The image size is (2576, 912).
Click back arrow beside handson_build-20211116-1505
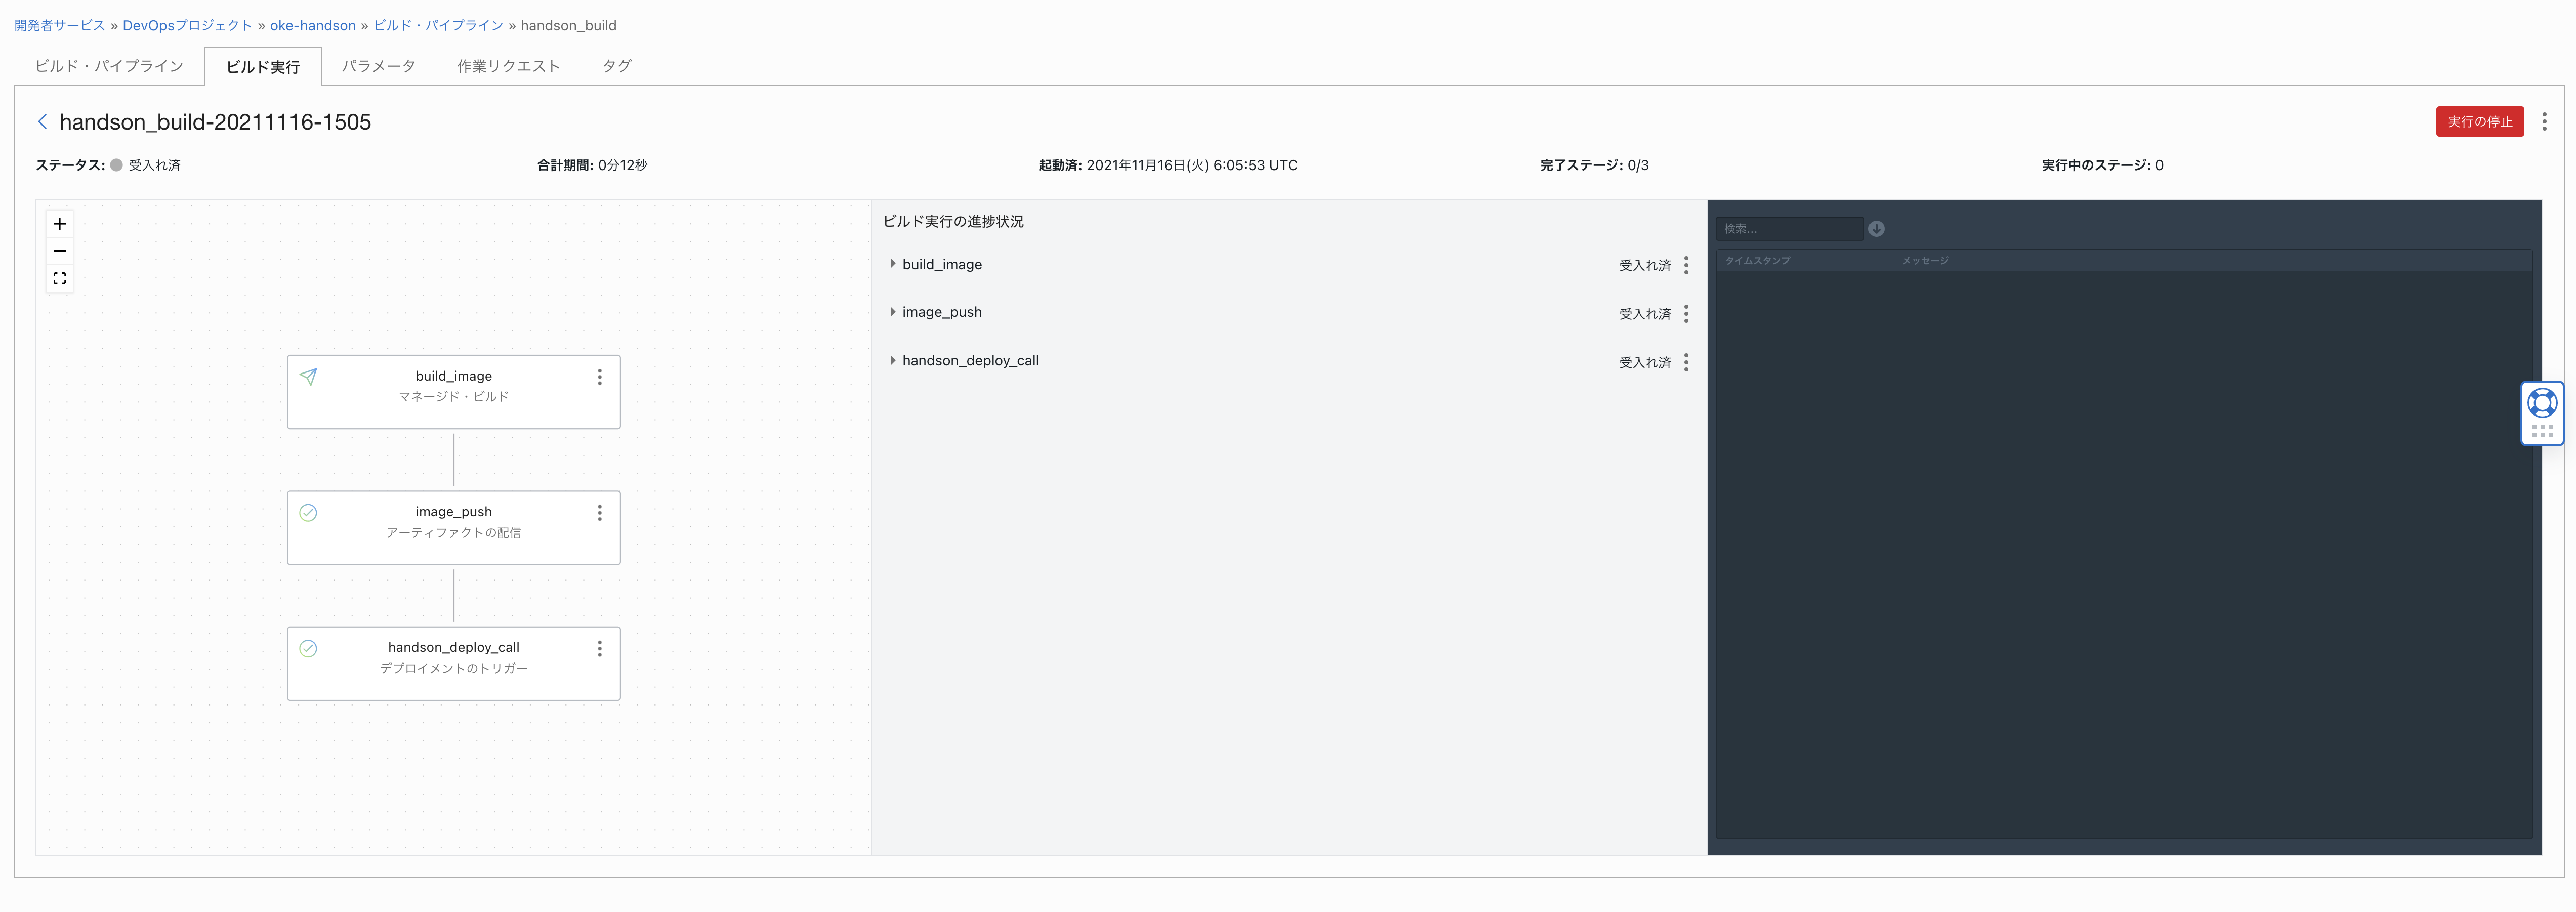pyautogui.click(x=42, y=122)
